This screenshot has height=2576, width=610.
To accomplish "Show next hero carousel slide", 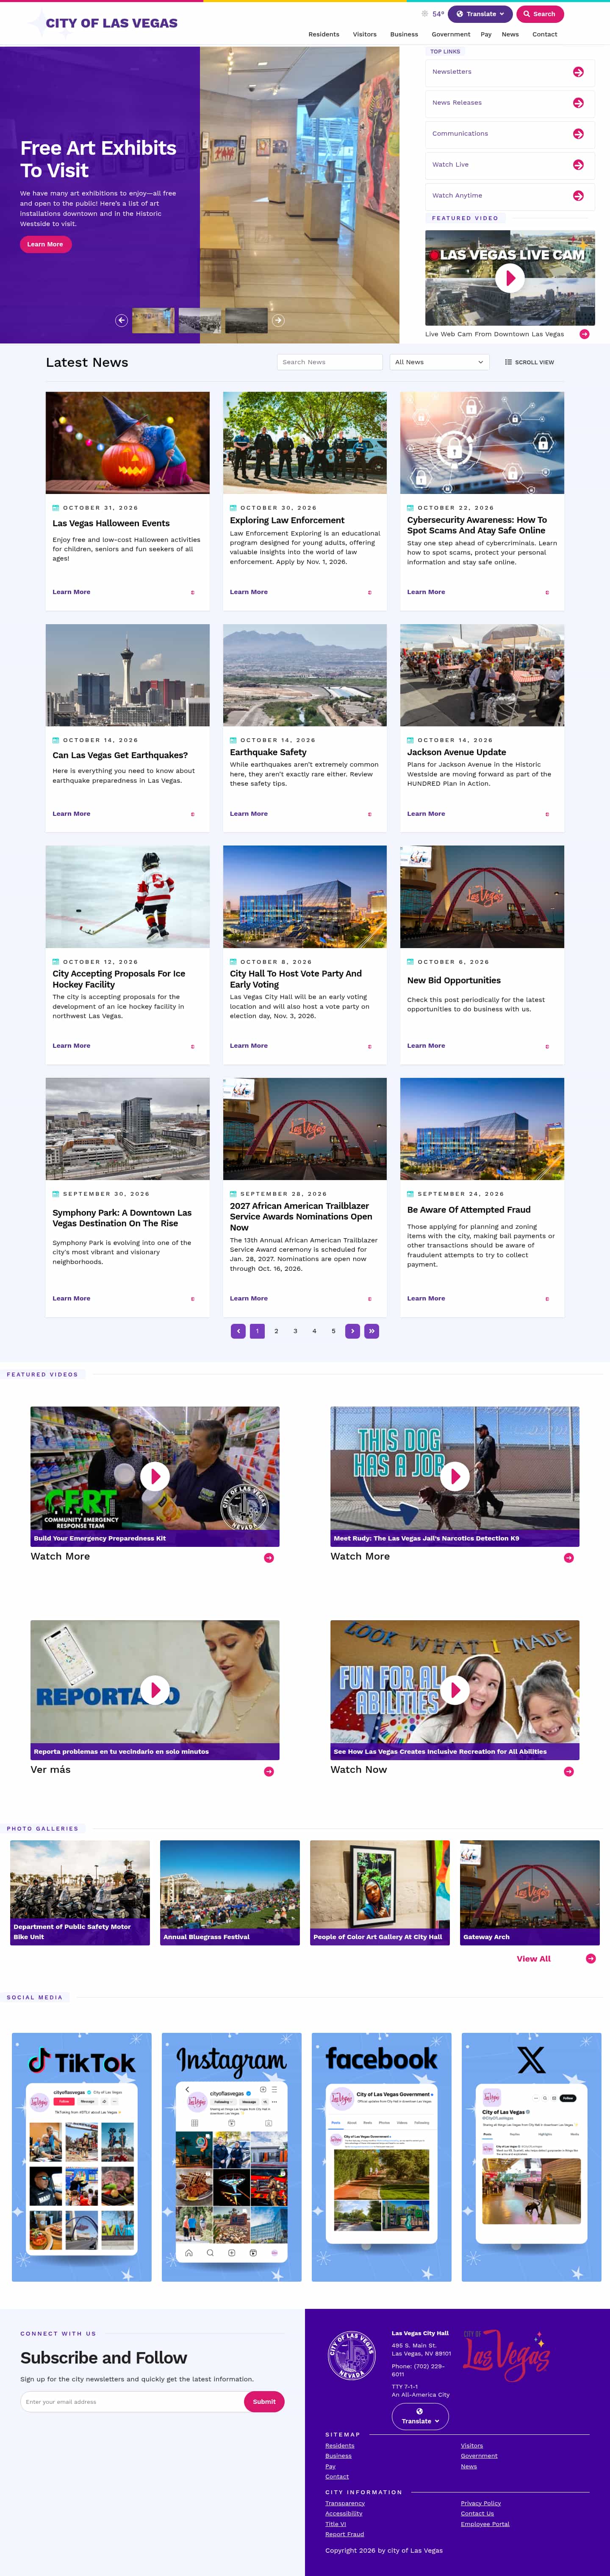I will tap(279, 321).
